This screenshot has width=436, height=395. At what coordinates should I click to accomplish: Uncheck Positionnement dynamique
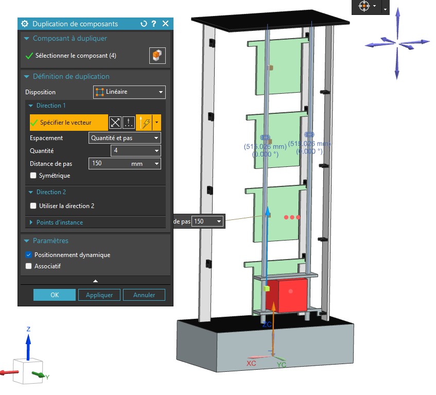tap(29, 255)
